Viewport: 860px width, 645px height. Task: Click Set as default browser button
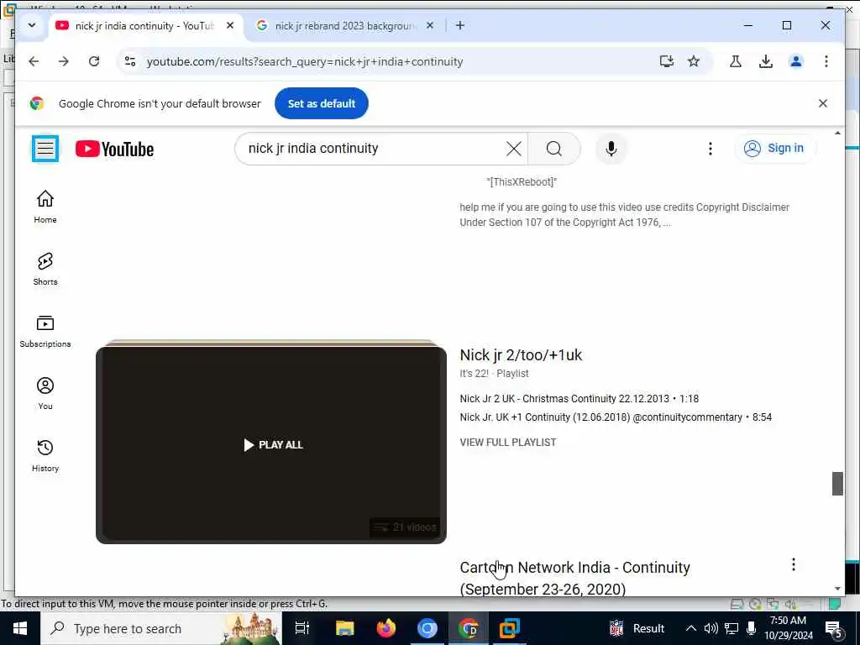point(322,103)
